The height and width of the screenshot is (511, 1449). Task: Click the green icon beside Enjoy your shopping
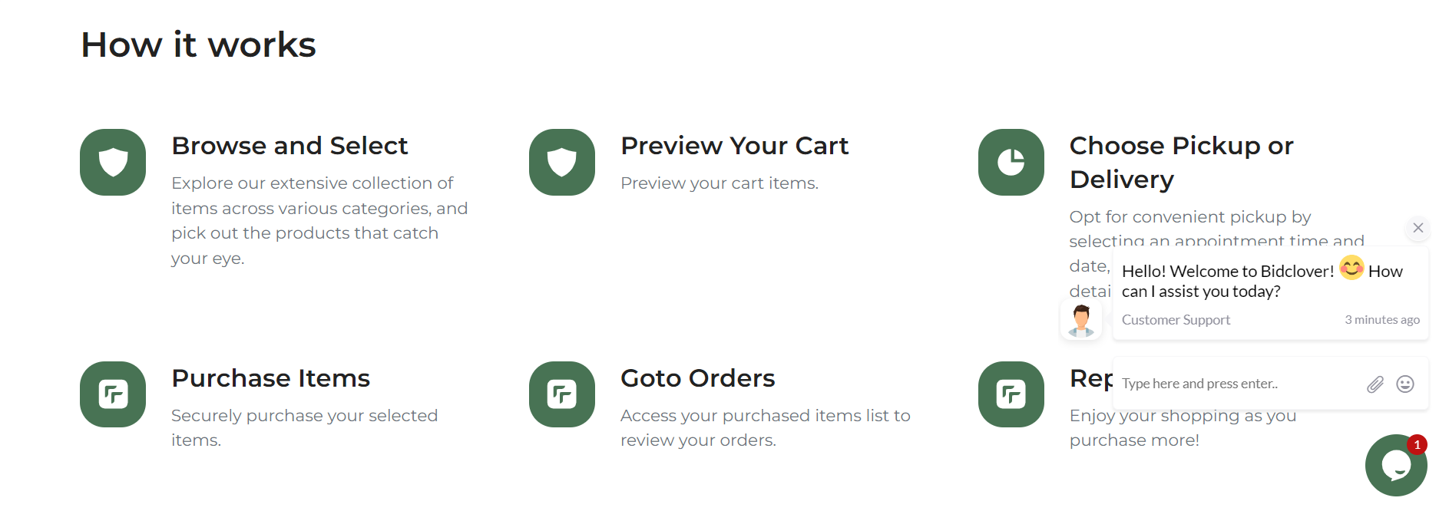[x=1011, y=394]
